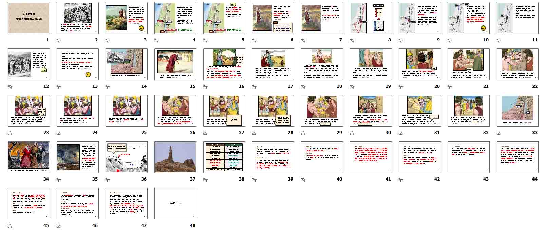Select slide 38 containing the colored table
The width and height of the screenshot is (543, 232).
point(224,157)
